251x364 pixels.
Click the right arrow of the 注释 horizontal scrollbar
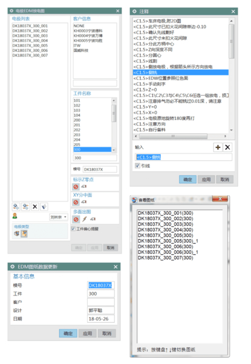pyautogui.click(x=225, y=136)
